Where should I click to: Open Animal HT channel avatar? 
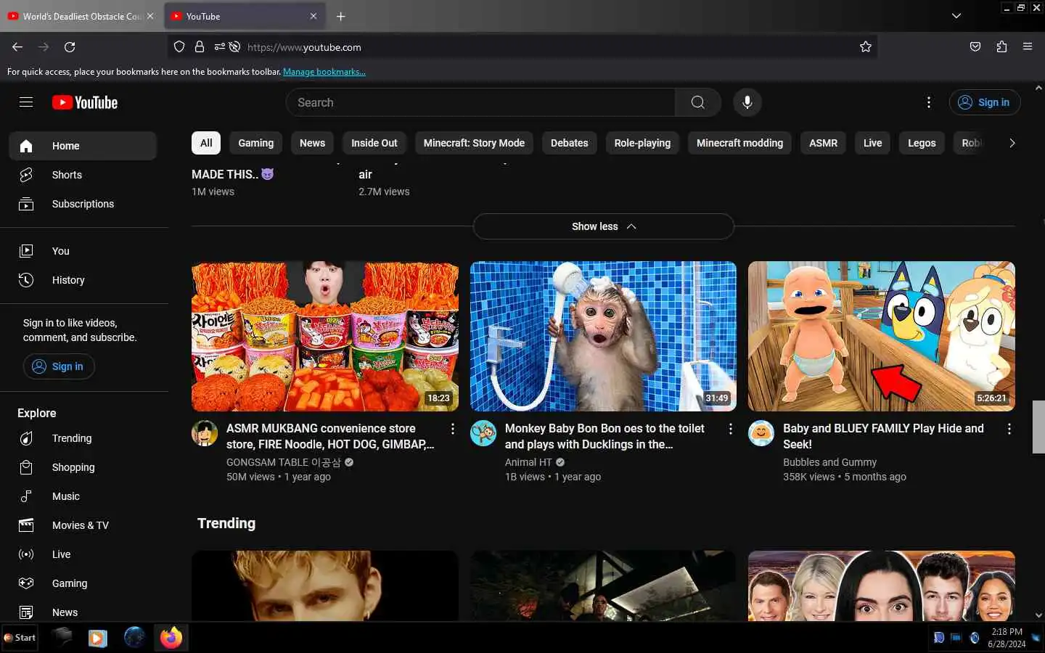pos(483,433)
